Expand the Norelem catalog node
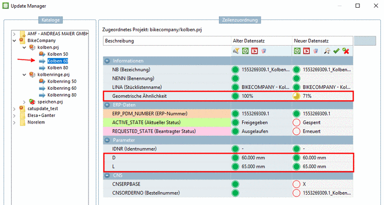384x205 pixels. tap(14, 122)
